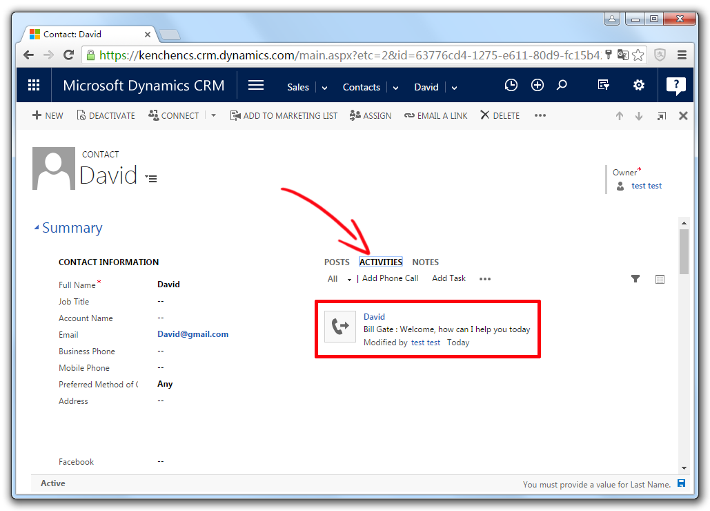
Task: Click the Job Title field value
Action: [x=161, y=301]
